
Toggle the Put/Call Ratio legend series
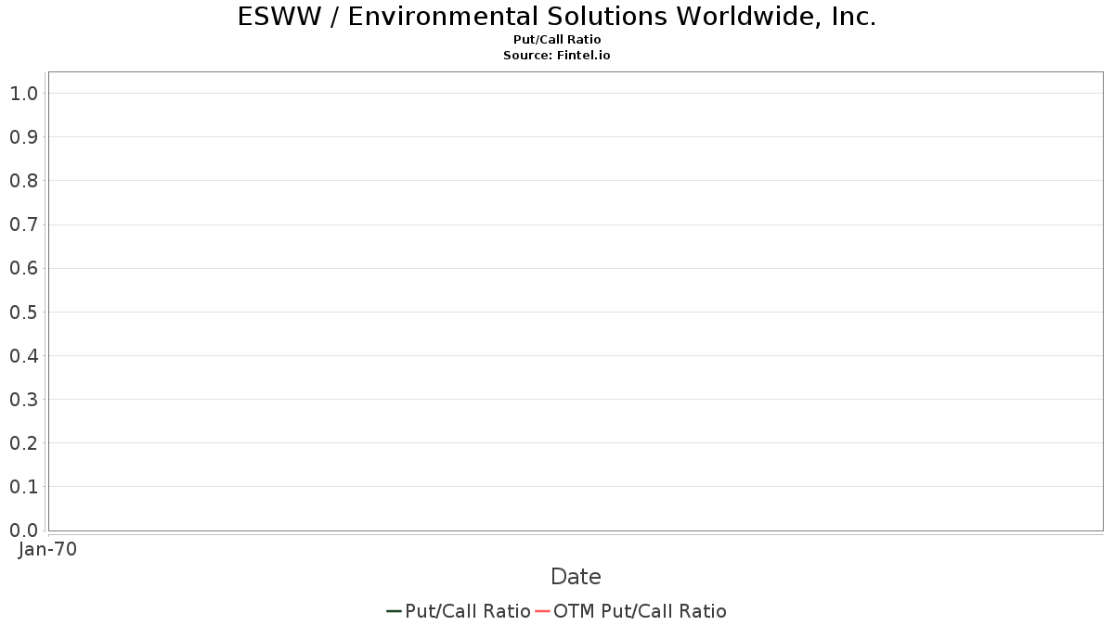(x=467, y=611)
